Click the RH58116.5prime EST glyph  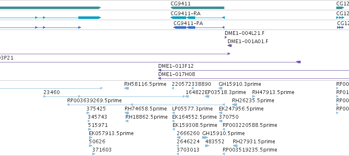(126, 88)
